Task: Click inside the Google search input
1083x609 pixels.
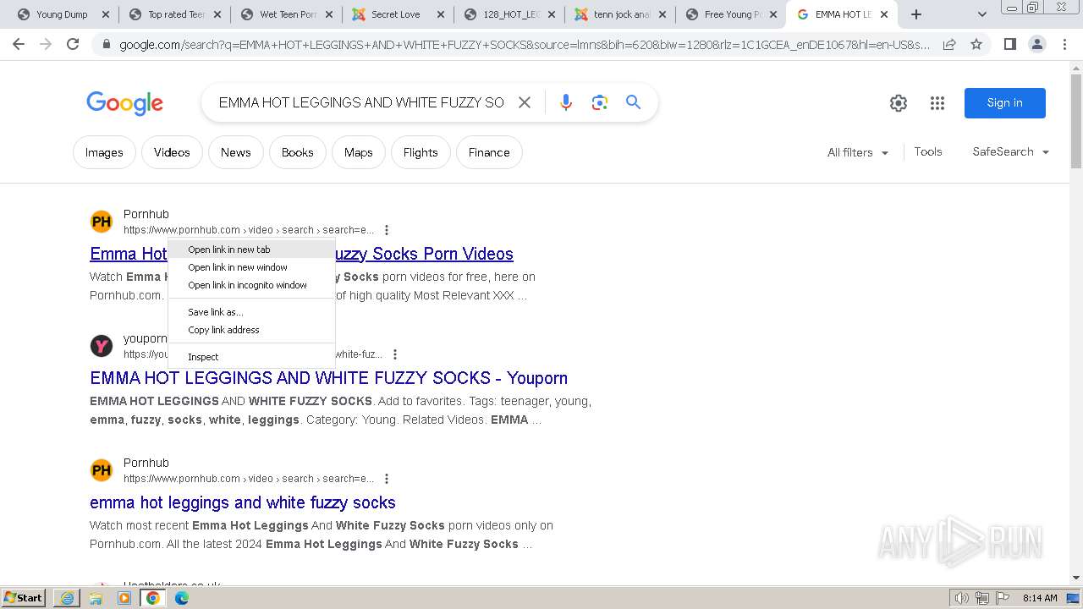Action: pos(362,102)
